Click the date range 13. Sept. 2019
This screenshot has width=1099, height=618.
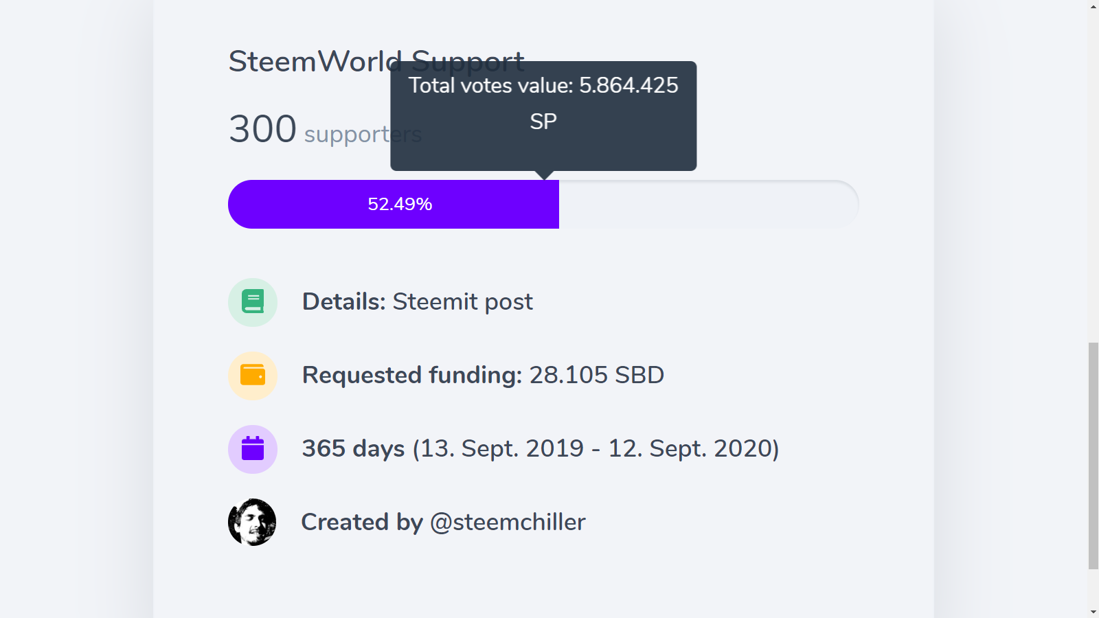coord(501,449)
